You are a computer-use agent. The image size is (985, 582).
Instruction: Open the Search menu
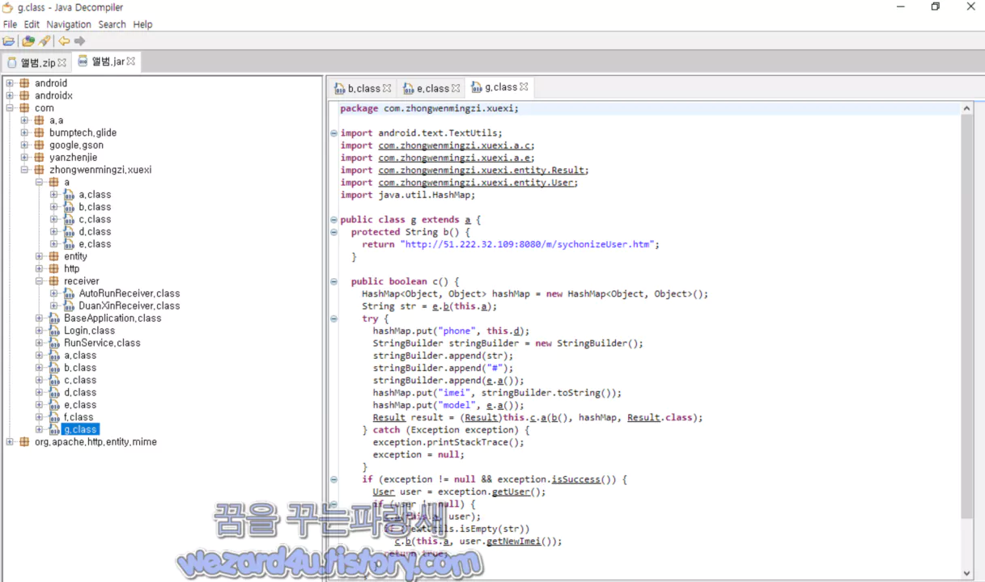[112, 24]
